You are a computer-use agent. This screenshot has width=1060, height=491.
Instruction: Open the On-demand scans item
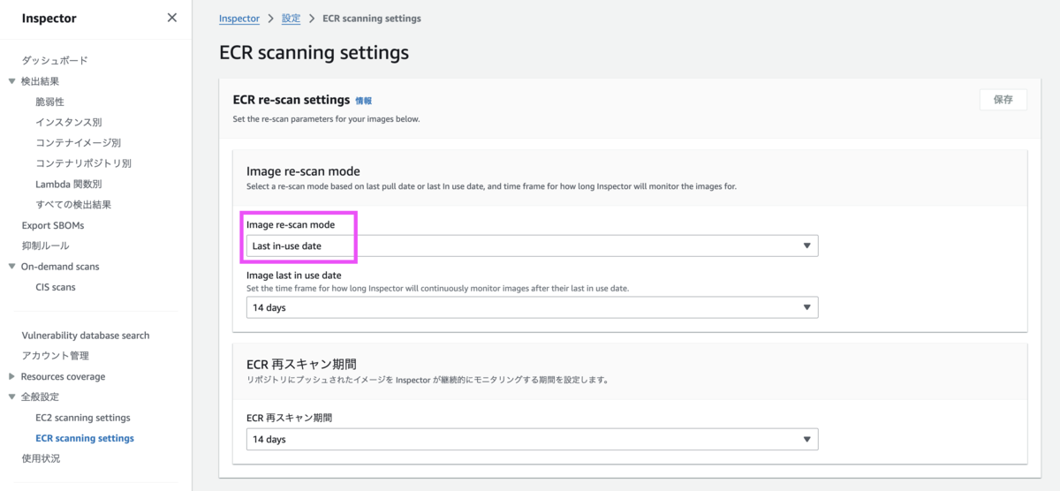60,267
